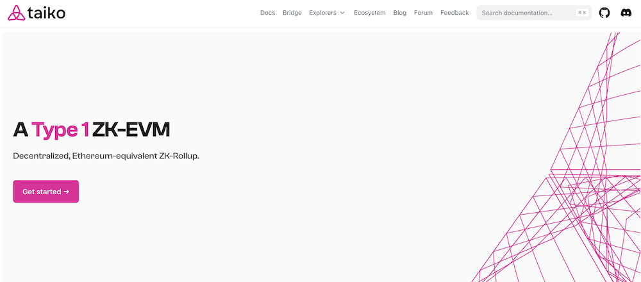The height and width of the screenshot is (282, 641).
Task: Navigate to the Ecosystem page
Action: [369, 13]
